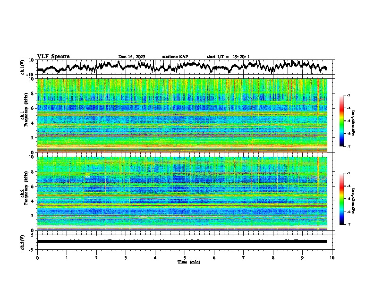Click the black ch.3 voltage band

[182, 241]
